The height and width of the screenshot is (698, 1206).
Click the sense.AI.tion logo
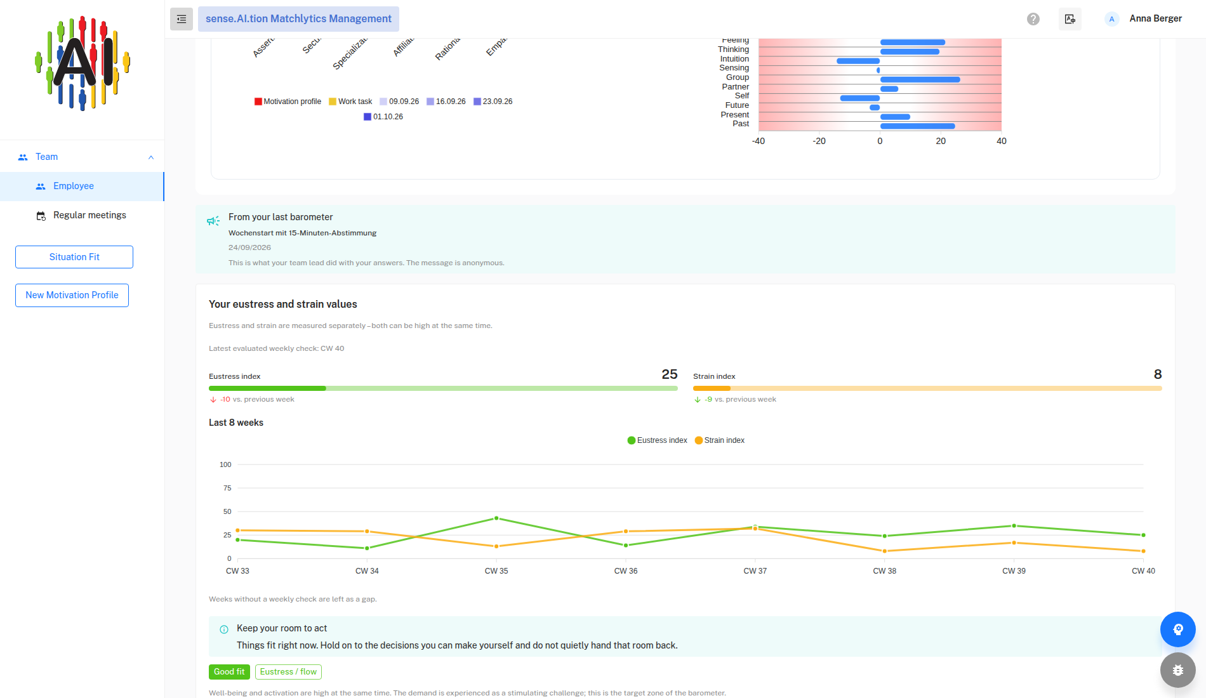(x=83, y=63)
